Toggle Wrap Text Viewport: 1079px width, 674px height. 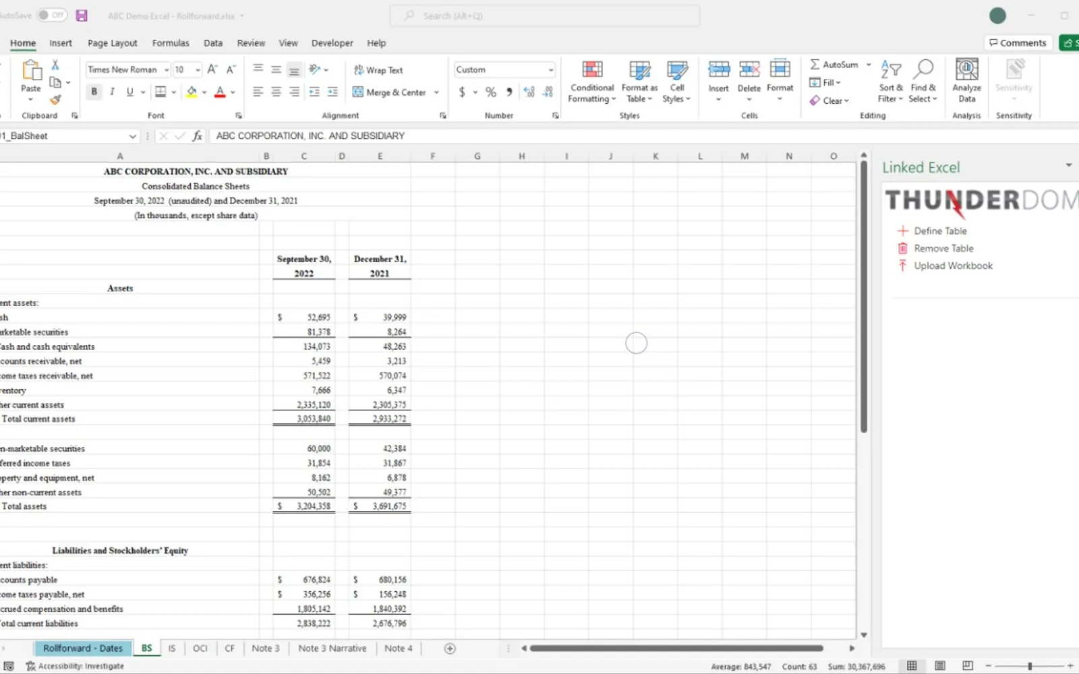coord(378,70)
